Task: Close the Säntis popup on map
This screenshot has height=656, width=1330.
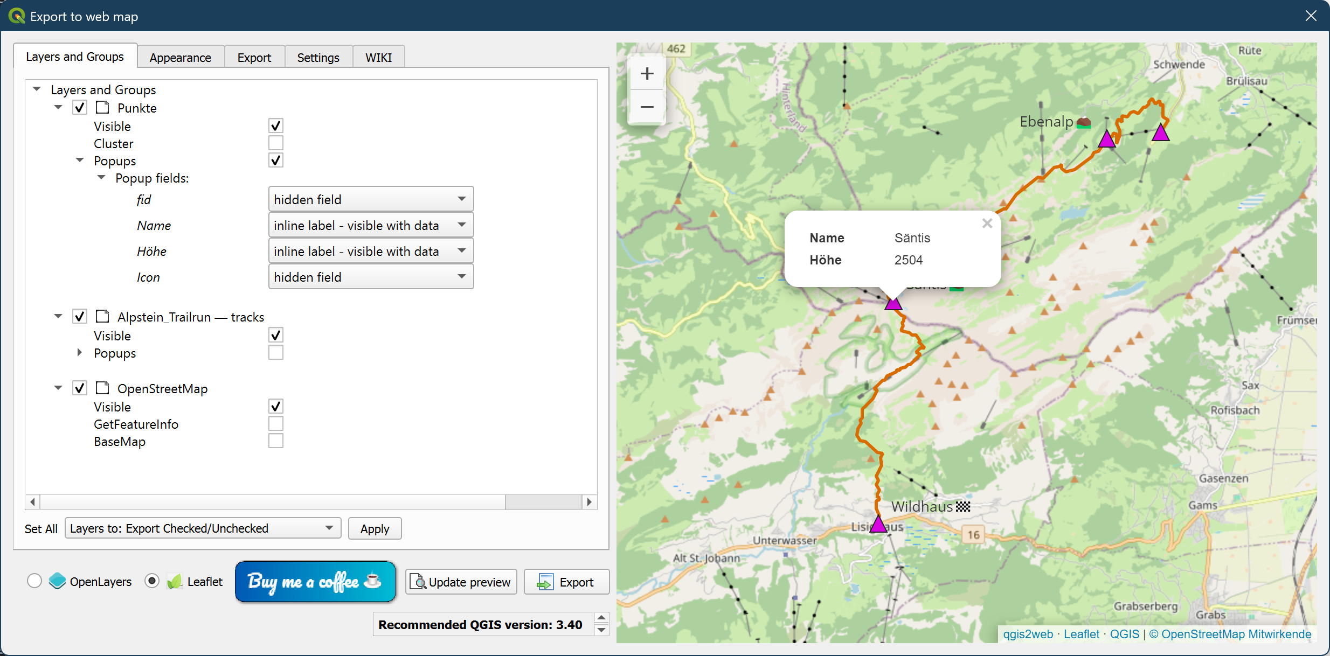Action: tap(987, 224)
